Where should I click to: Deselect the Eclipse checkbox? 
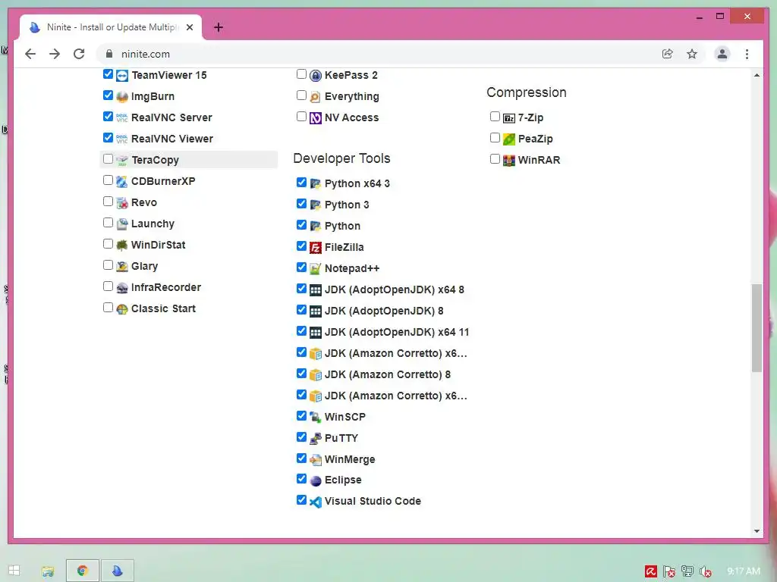click(301, 479)
